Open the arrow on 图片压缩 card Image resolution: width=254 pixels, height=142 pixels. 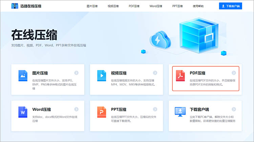coord(77,73)
